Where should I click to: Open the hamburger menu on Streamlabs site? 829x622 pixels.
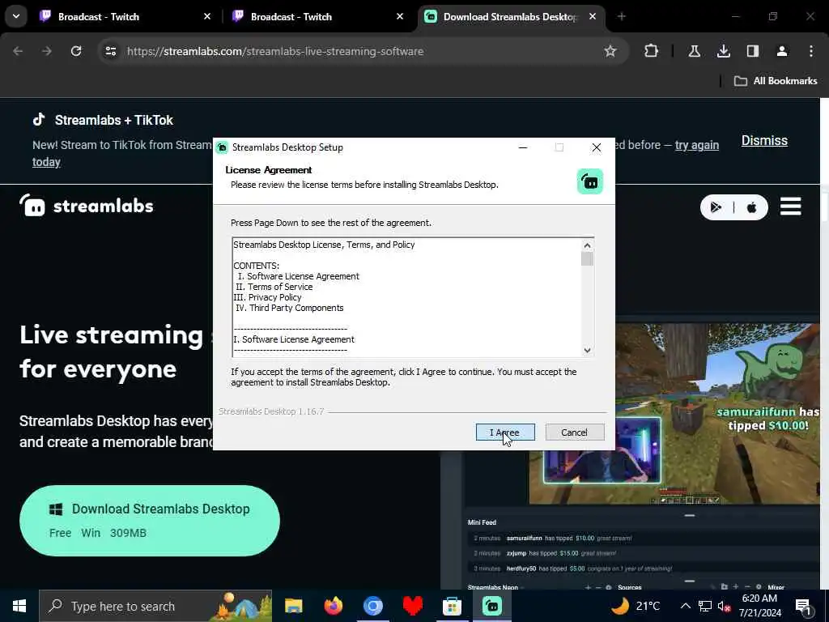point(790,207)
